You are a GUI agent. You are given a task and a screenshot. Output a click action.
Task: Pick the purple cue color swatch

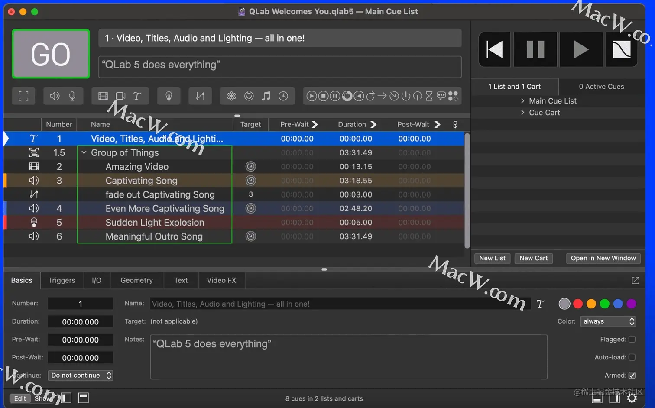click(632, 304)
